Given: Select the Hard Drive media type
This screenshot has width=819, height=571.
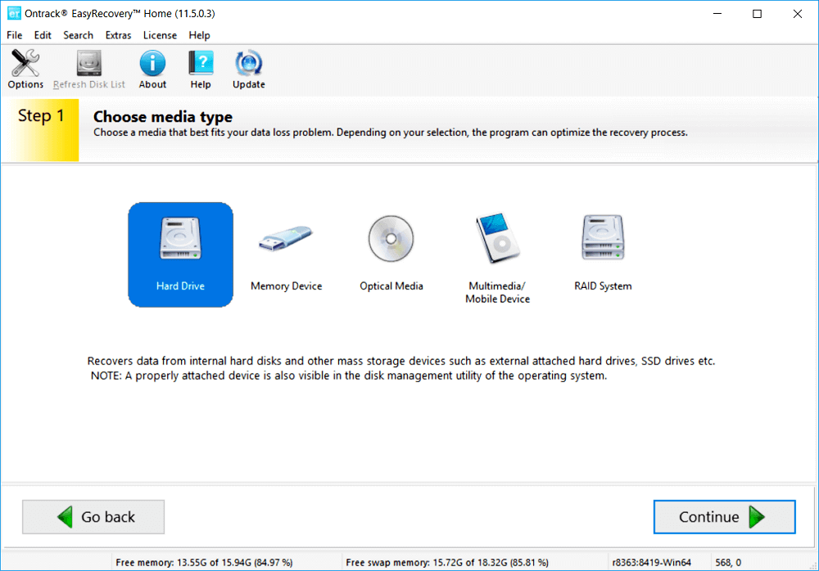Looking at the screenshot, I should coord(180,254).
